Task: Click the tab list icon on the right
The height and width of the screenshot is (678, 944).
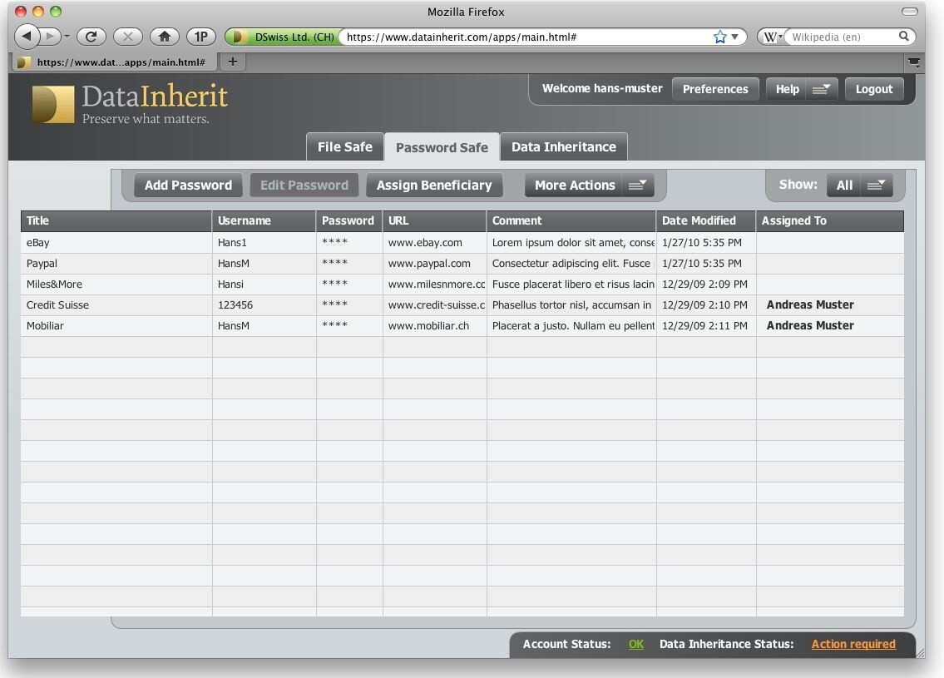Action: 914,62
